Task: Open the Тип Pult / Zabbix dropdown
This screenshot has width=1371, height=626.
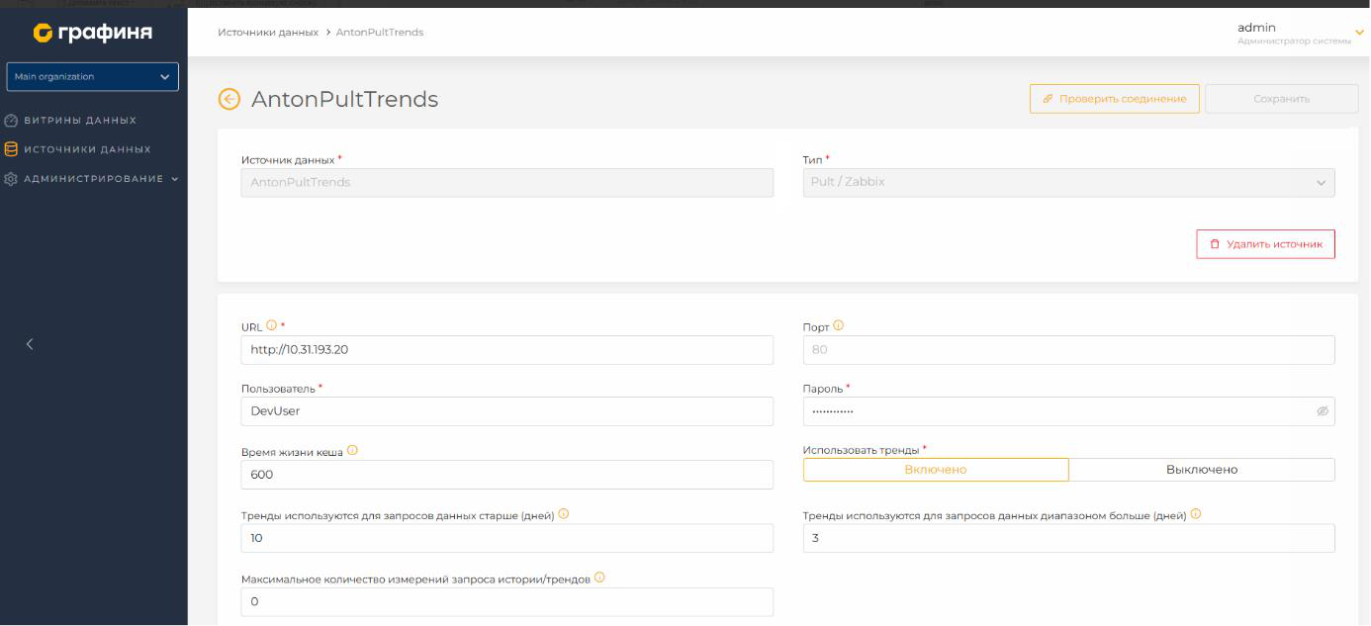Action: pos(1068,183)
